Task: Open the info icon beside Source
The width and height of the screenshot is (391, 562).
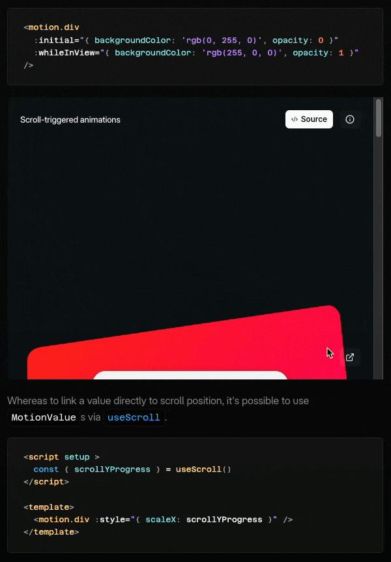Action: (x=350, y=119)
